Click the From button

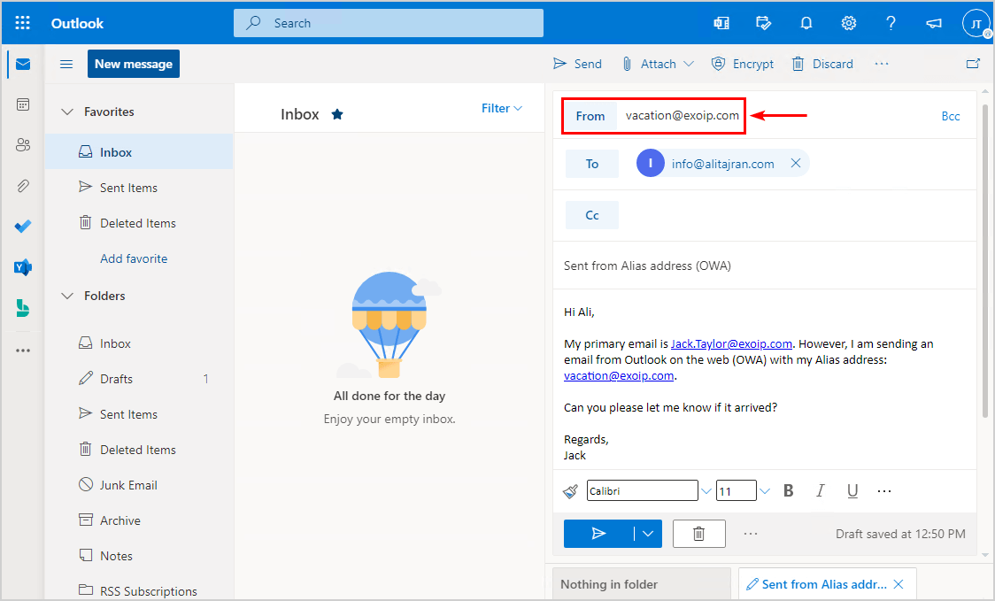(x=590, y=116)
